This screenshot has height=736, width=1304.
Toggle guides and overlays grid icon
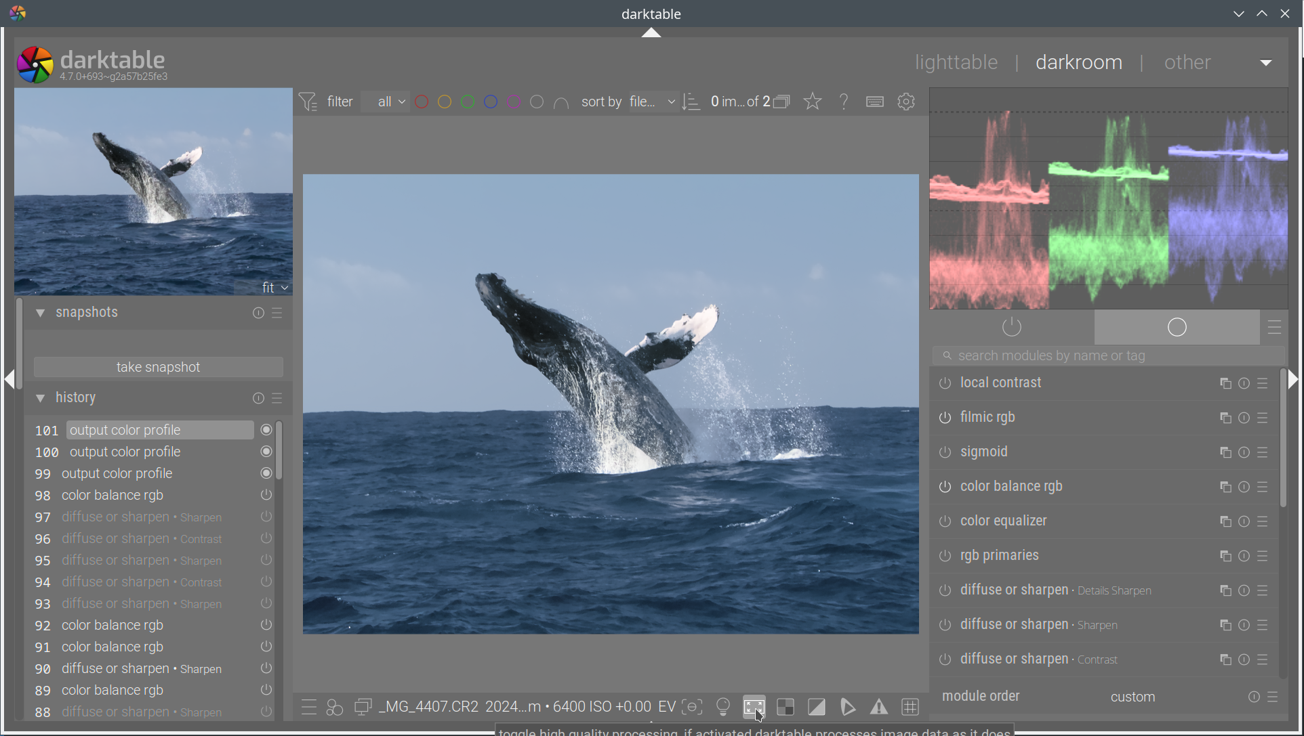(x=910, y=707)
